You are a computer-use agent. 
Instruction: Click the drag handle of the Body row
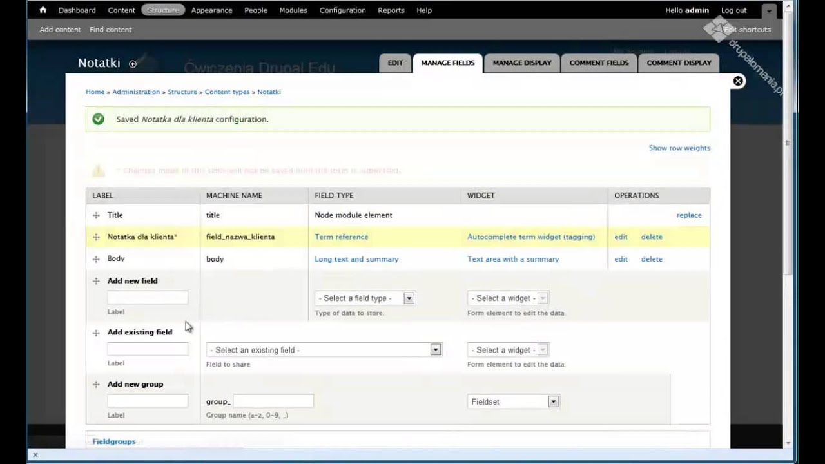[96, 259]
